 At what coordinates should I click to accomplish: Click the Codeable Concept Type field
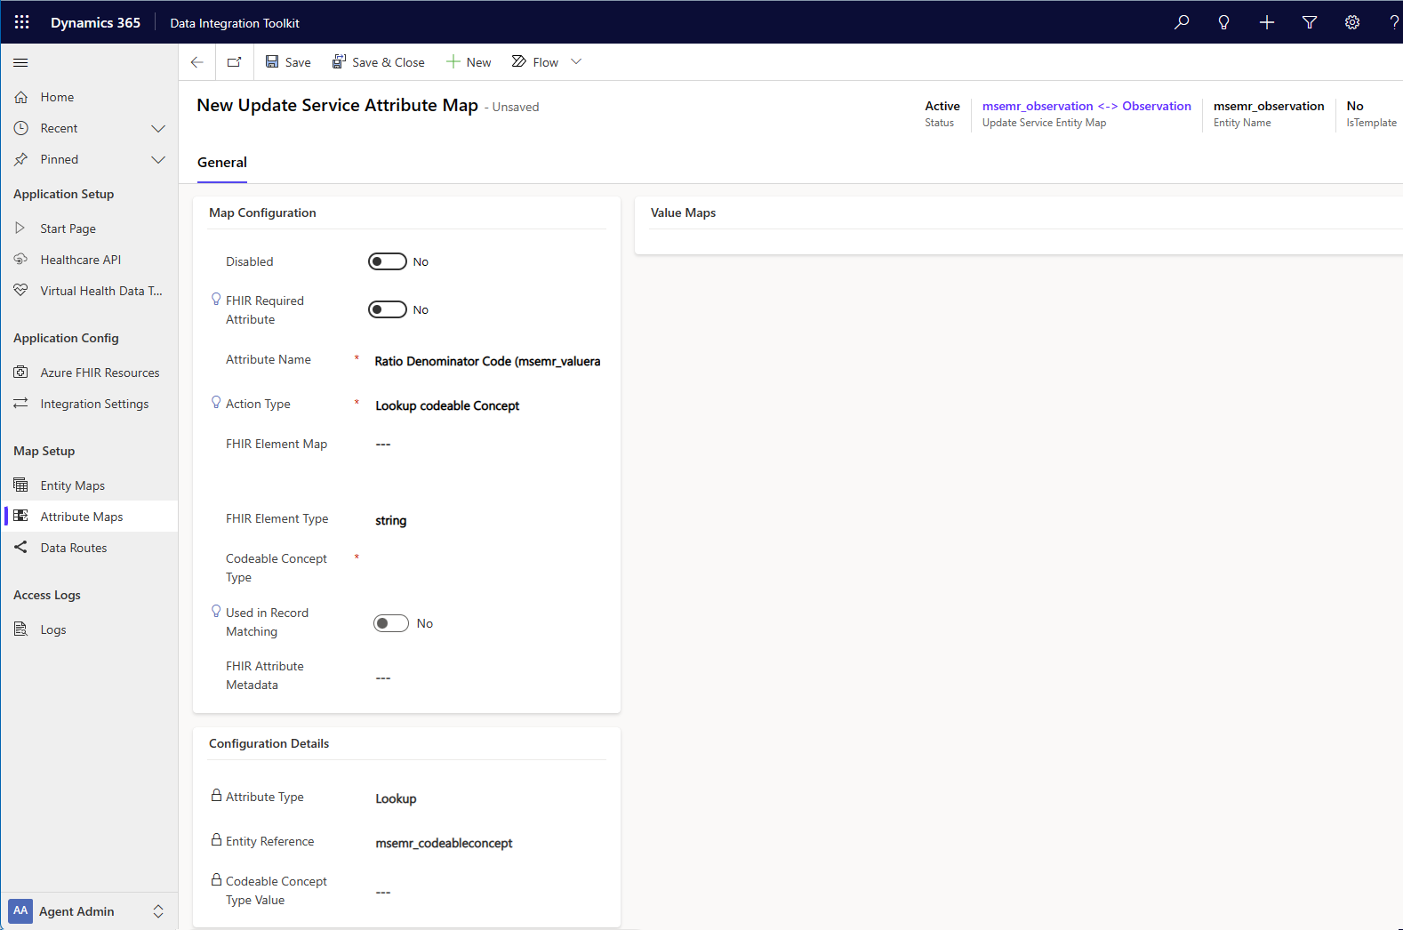[x=487, y=567]
